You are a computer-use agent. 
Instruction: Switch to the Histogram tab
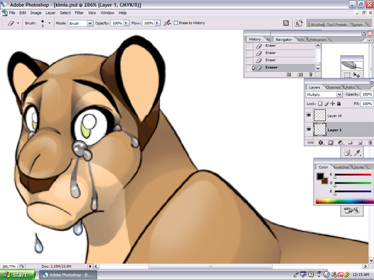pos(318,39)
